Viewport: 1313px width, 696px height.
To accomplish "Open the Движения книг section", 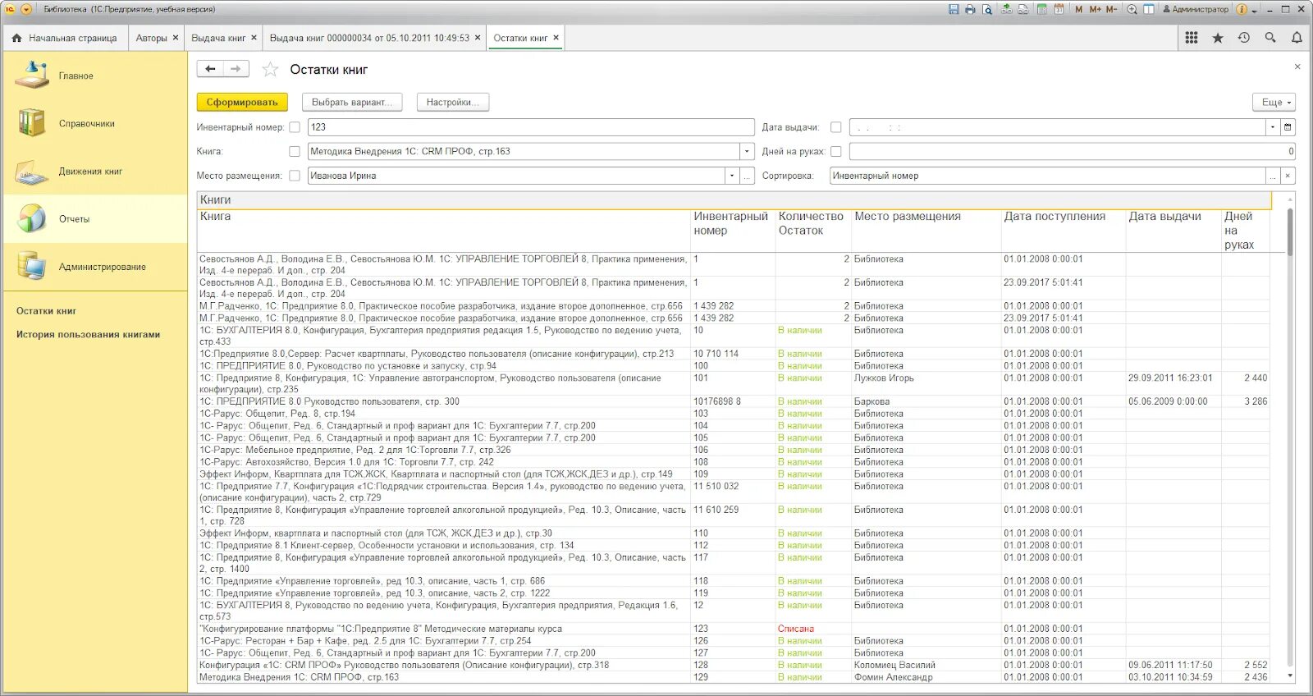I will pyautogui.click(x=95, y=171).
